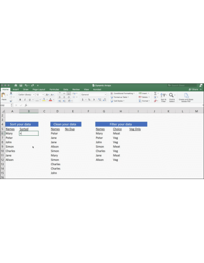Click the Home icon in title bar
The image size is (204, 263).
(x=16, y=86)
